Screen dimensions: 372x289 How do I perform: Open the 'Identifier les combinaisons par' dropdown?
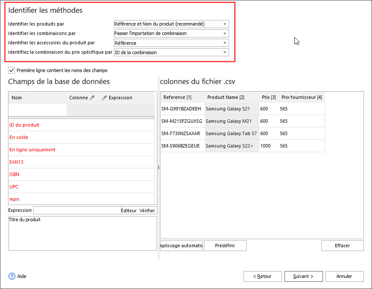click(x=171, y=33)
